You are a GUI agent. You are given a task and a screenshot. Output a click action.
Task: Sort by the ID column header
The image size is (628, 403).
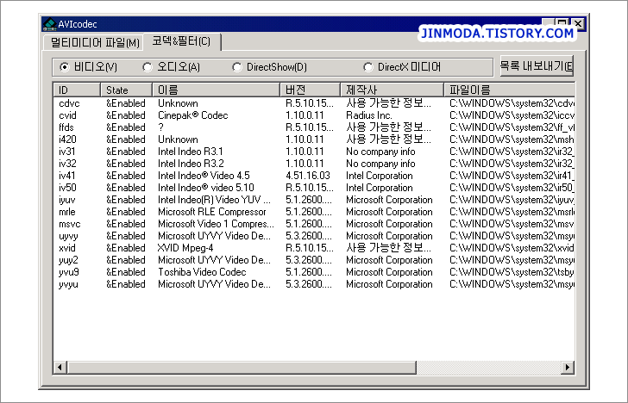point(77,90)
